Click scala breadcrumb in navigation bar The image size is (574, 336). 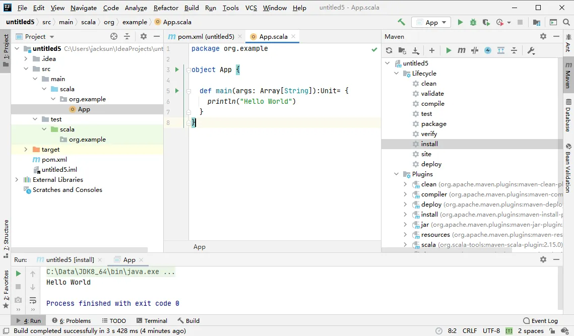click(x=88, y=22)
